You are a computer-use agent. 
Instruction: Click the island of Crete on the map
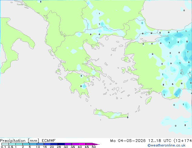point(111,114)
